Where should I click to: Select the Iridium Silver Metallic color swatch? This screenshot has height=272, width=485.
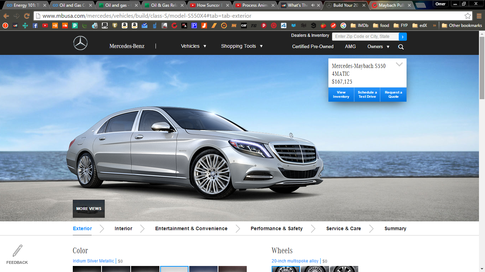pyautogui.click(x=174, y=269)
